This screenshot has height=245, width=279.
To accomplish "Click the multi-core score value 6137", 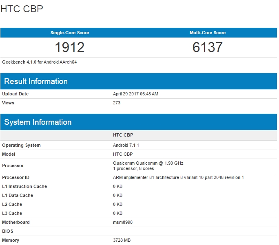I will tap(207, 47).
